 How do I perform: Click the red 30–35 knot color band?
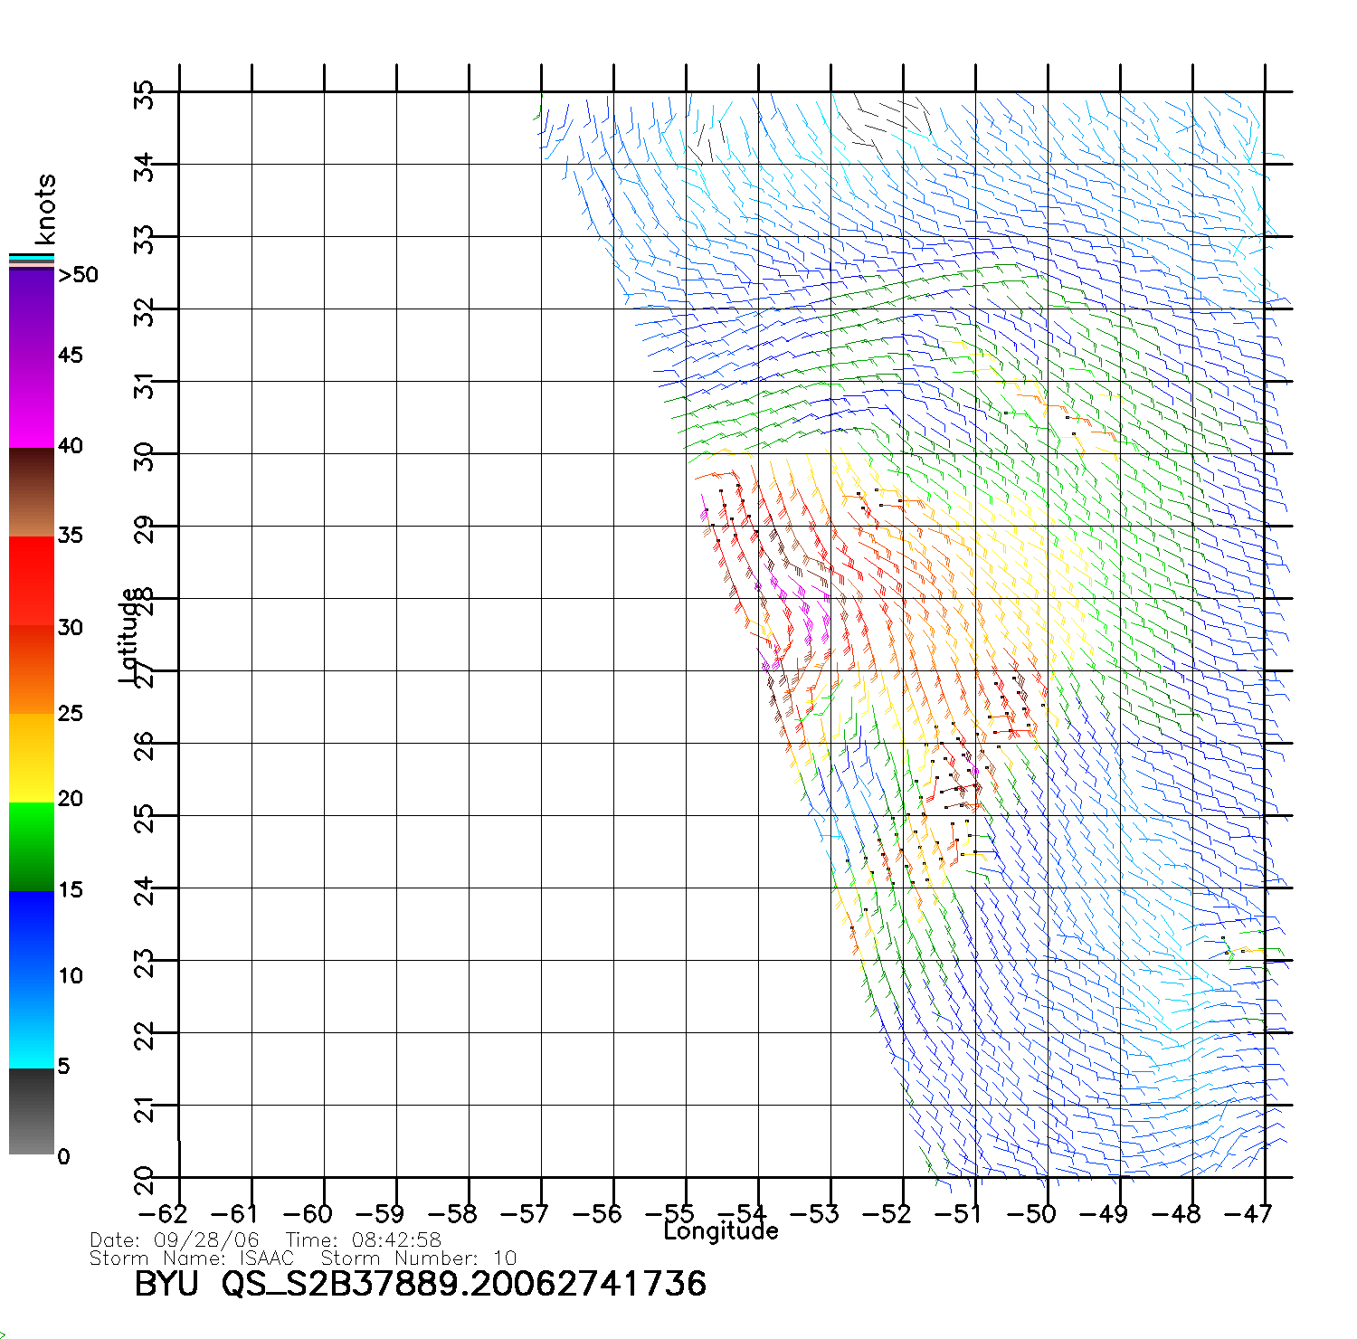32,582
